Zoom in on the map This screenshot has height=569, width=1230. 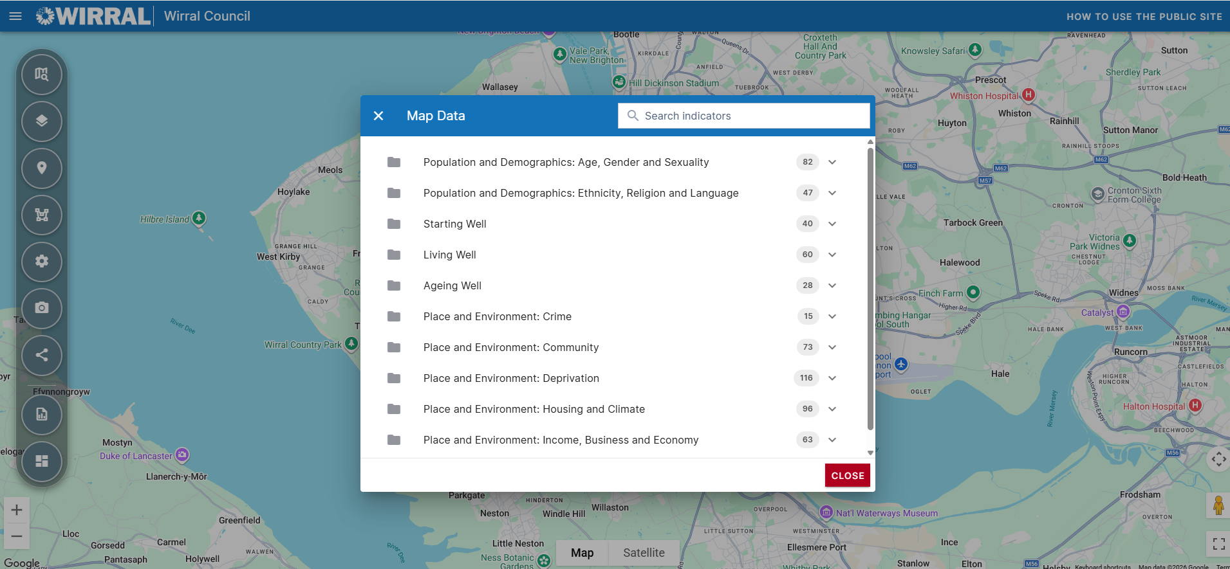click(17, 510)
